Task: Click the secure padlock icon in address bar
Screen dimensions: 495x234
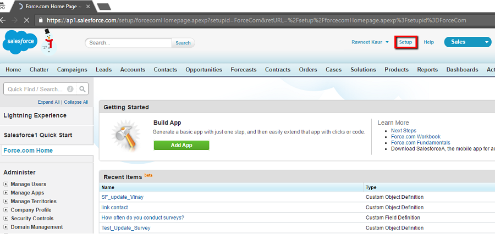Action: click(x=40, y=20)
